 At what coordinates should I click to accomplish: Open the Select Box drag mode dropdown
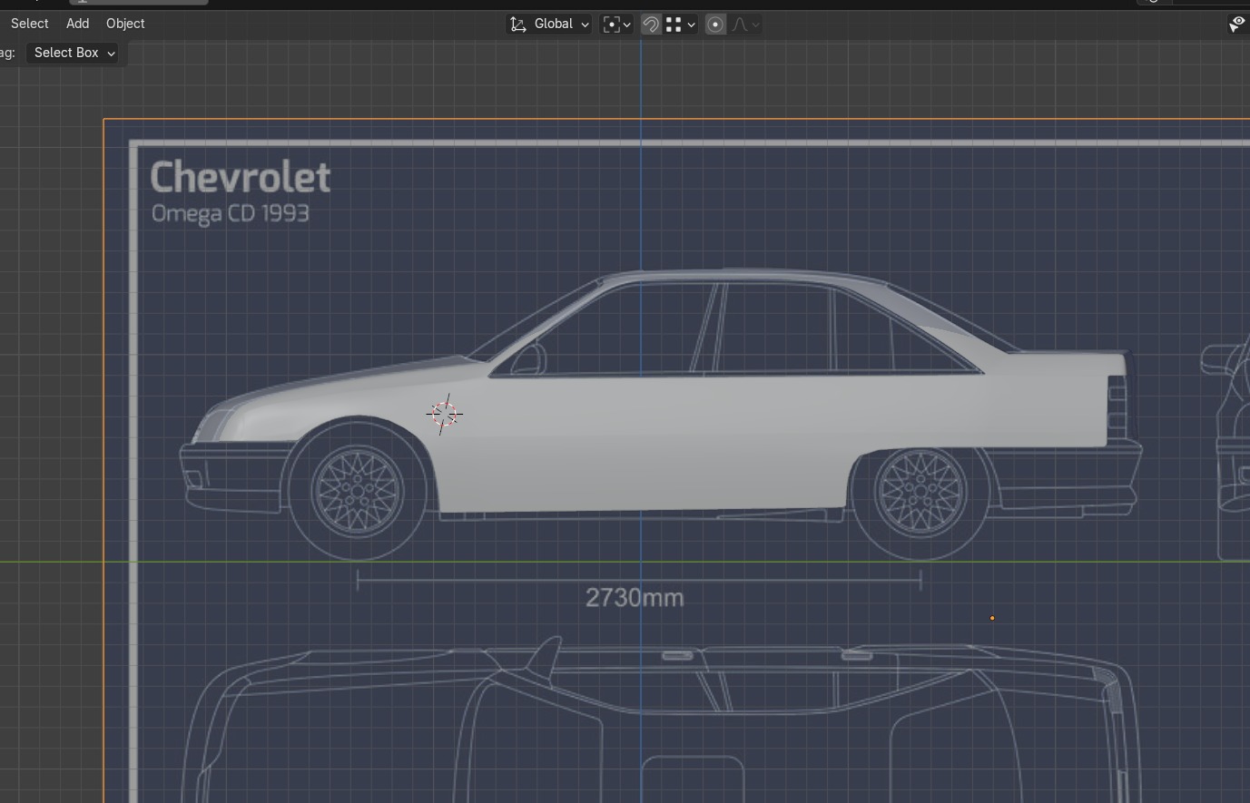coord(74,53)
